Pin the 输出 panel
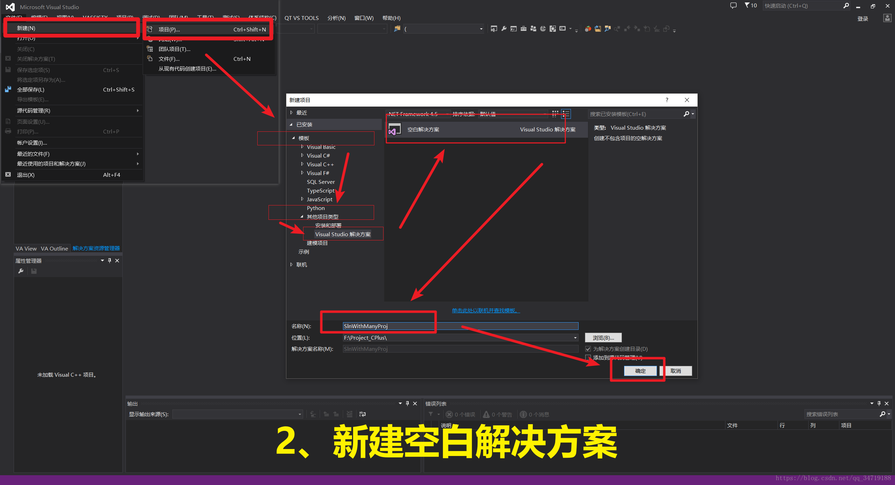This screenshot has height=485, width=895. (407, 404)
